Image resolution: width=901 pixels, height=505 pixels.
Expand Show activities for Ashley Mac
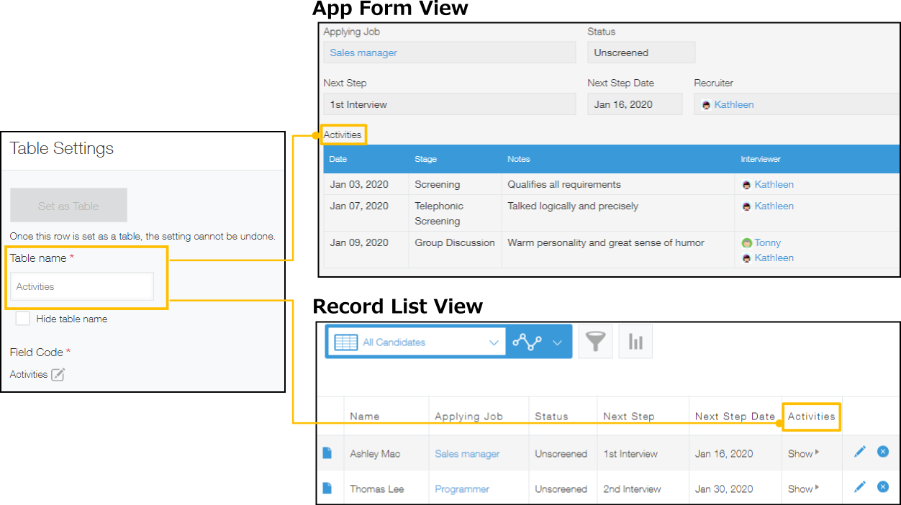(x=803, y=454)
